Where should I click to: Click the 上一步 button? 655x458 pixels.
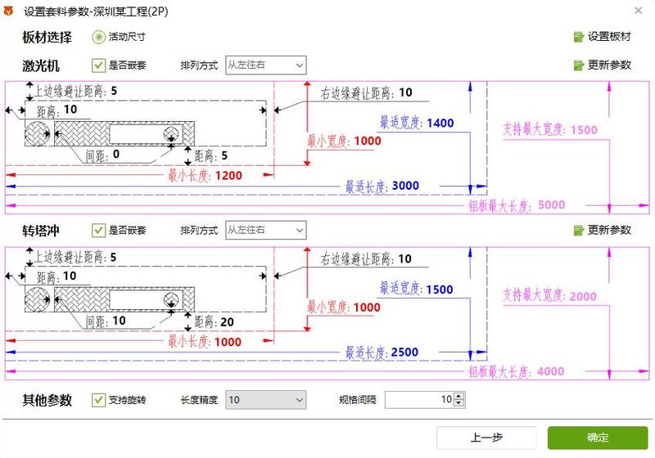tap(486, 438)
